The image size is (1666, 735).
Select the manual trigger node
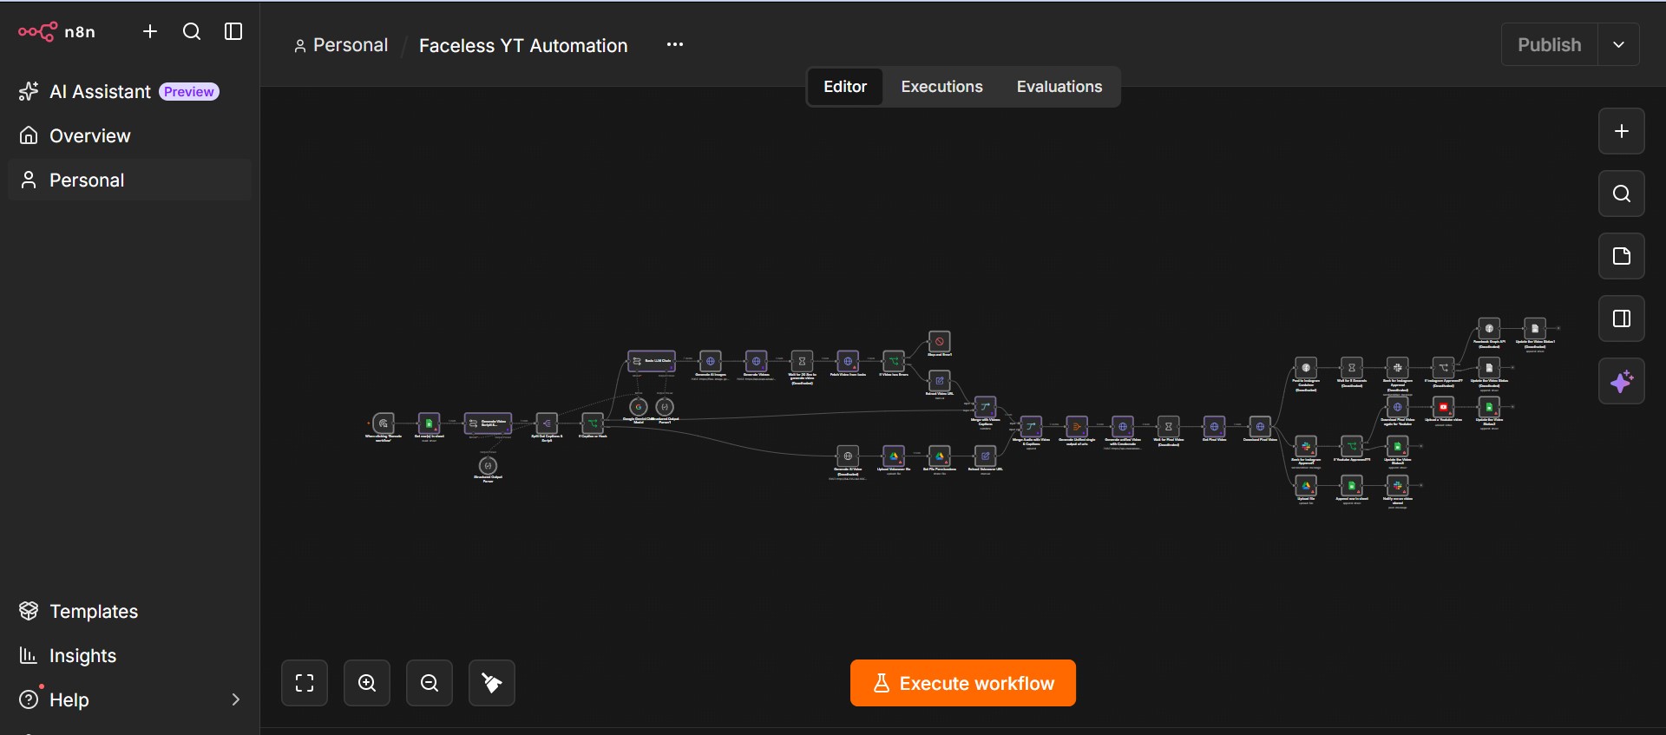click(384, 423)
